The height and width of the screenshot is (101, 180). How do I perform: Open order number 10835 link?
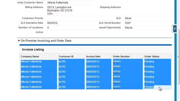(117, 77)
